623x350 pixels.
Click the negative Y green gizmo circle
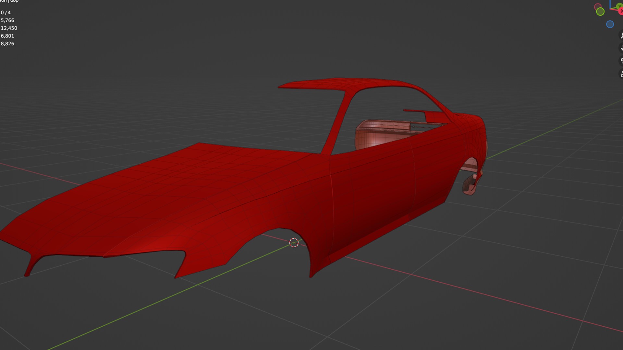(x=600, y=12)
